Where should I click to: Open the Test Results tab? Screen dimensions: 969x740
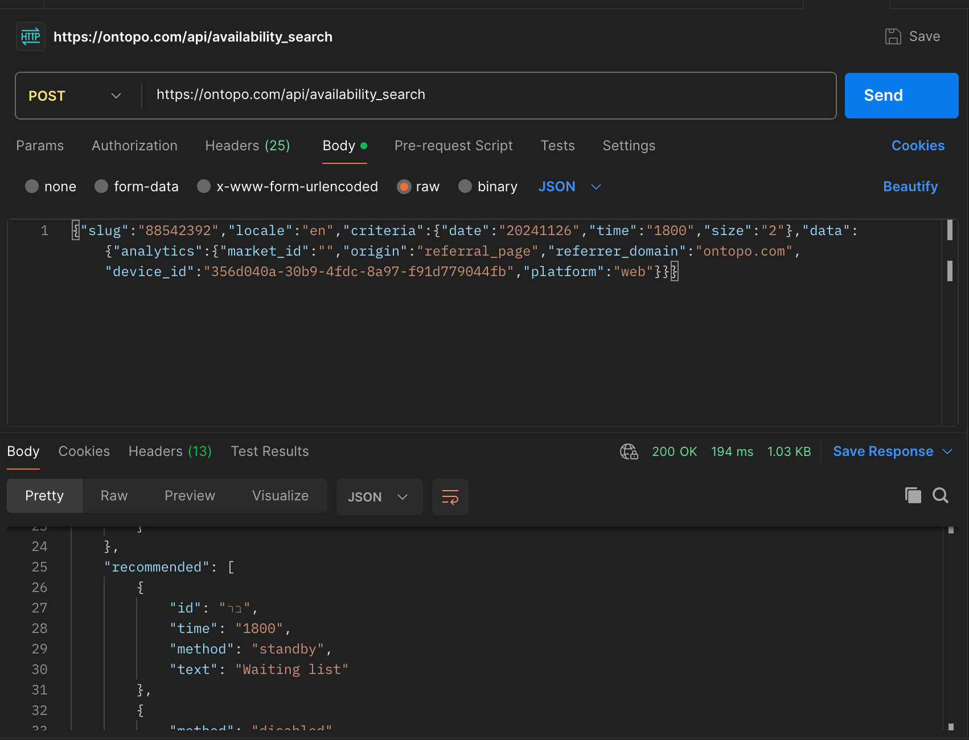270,451
